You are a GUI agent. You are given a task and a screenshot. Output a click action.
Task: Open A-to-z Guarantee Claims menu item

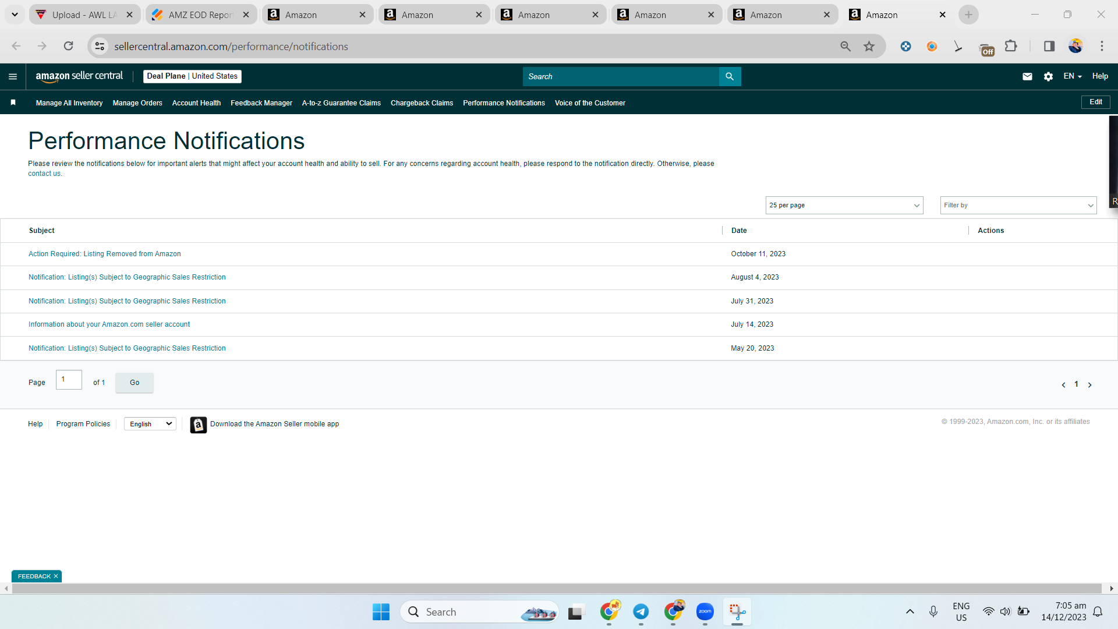[x=341, y=103]
